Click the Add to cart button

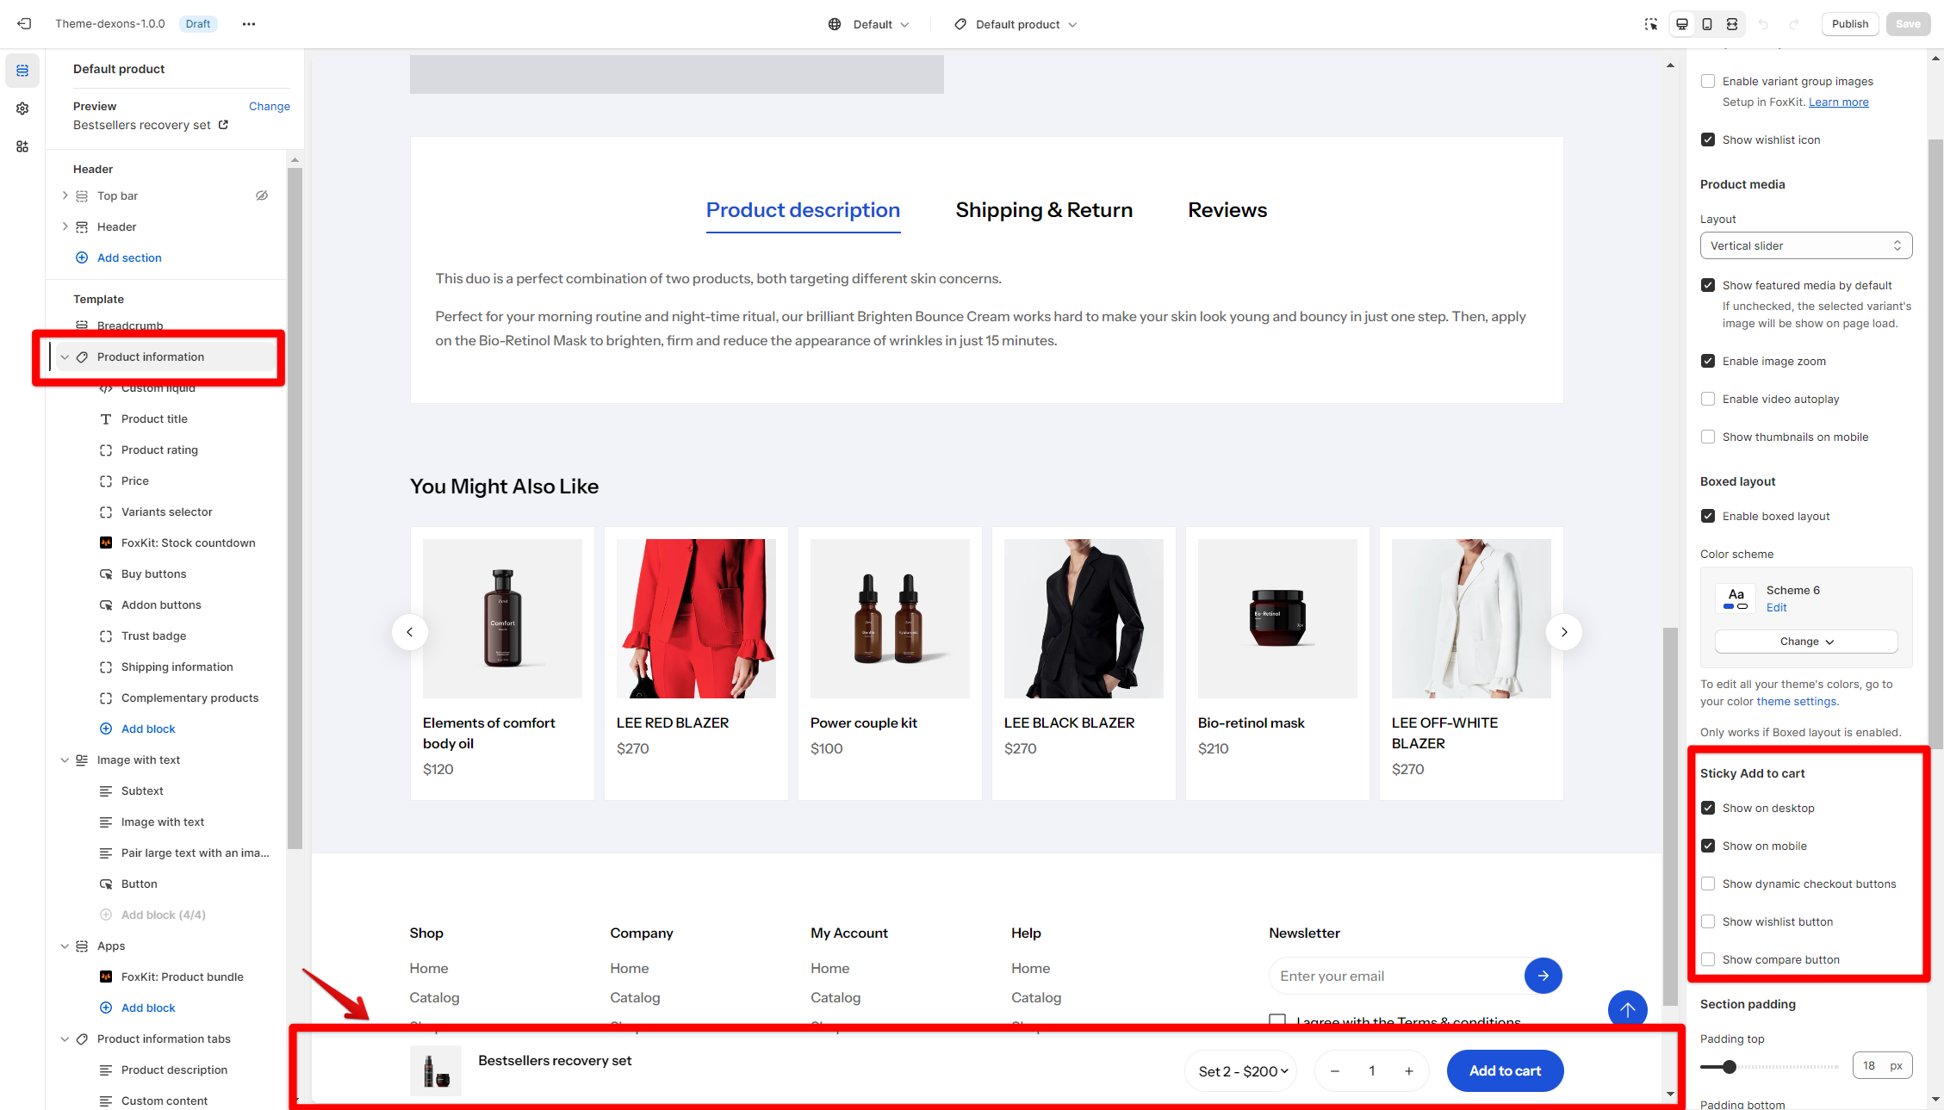[x=1505, y=1071]
